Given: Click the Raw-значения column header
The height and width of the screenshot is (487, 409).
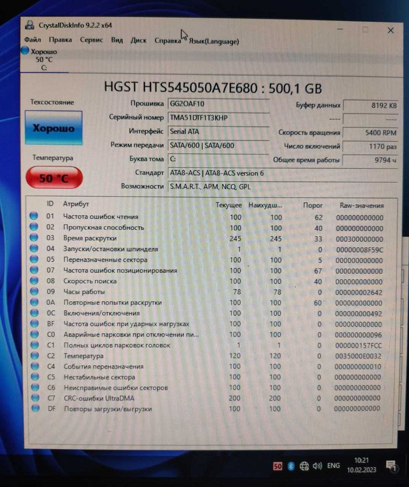Looking at the screenshot, I should pyautogui.click(x=361, y=205).
